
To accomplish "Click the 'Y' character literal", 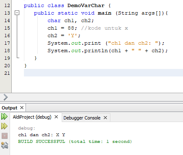I will (73, 36).
